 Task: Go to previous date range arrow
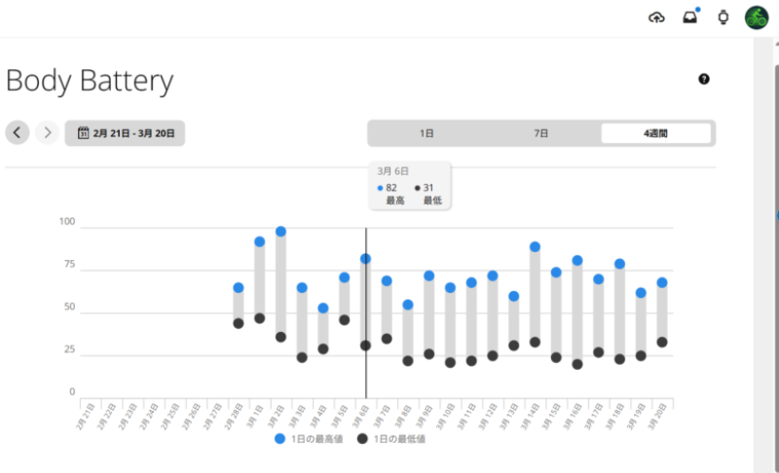(x=18, y=132)
